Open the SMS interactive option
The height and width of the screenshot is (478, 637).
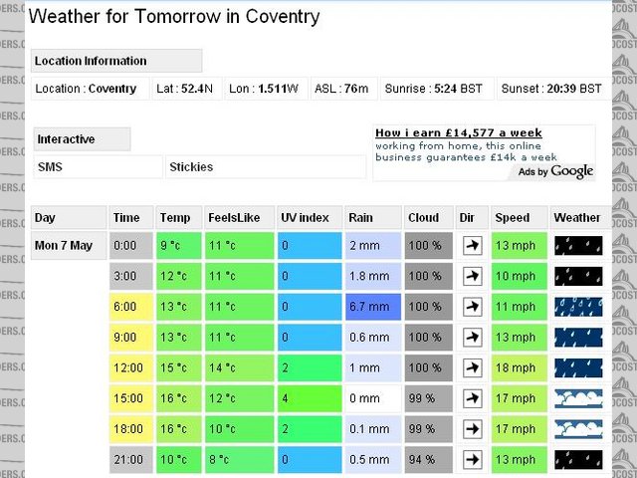(98, 166)
